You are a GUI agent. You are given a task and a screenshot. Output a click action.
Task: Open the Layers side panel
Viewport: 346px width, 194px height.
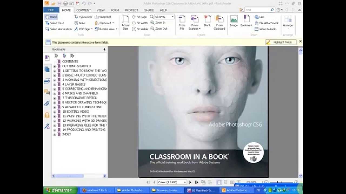click(47, 81)
